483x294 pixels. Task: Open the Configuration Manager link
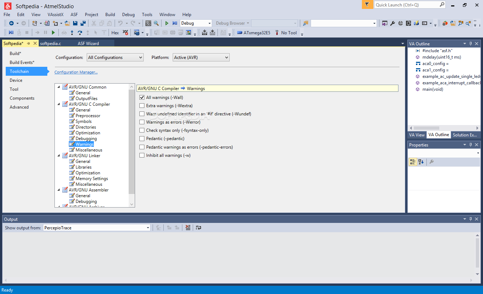pos(76,72)
